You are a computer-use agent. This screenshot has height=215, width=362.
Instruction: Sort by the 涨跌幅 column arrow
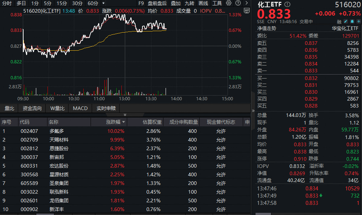click(124, 122)
